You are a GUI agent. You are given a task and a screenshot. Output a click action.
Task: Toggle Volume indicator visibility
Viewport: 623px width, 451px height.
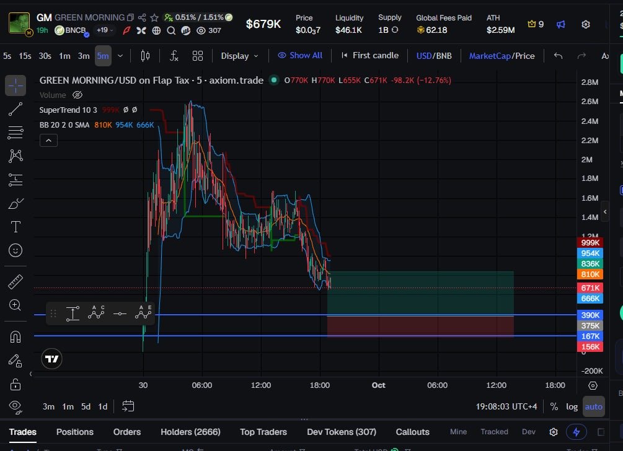pyautogui.click(x=77, y=95)
